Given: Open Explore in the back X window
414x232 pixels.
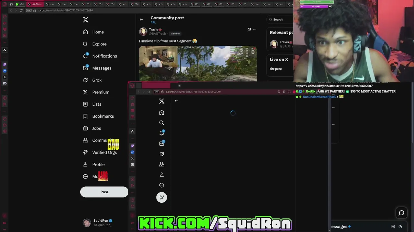Looking at the screenshot, I should click(x=94, y=44).
